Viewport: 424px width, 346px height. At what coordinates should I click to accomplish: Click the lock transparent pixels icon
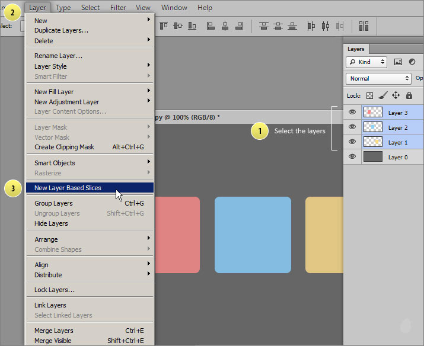[x=368, y=95]
